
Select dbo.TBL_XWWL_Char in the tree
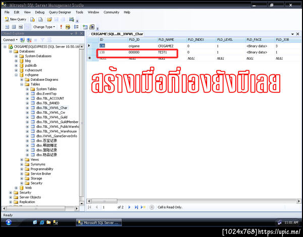click(x=52, y=108)
